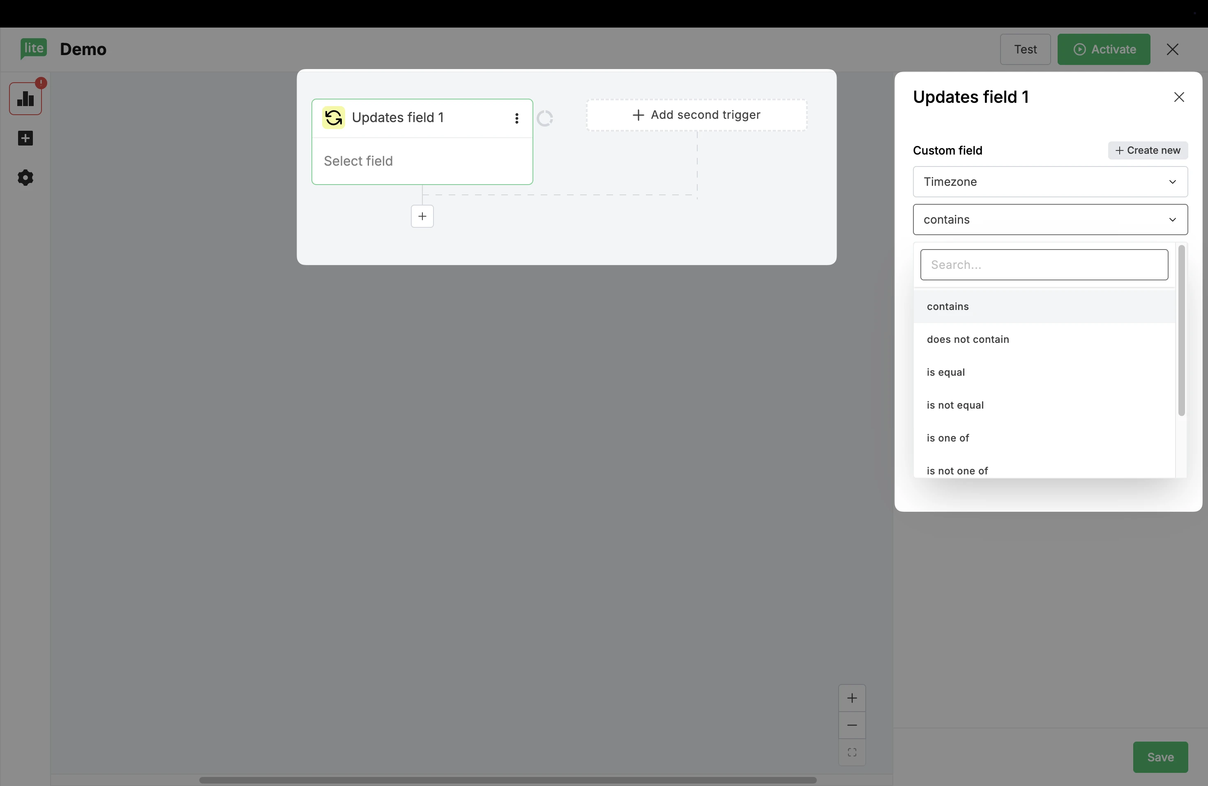Click the lite logo

pyautogui.click(x=34, y=49)
